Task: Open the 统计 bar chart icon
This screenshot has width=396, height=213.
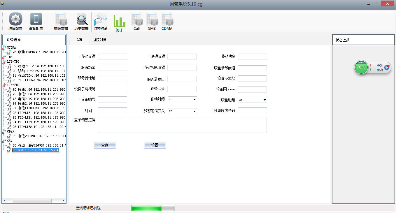Action: (119, 21)
